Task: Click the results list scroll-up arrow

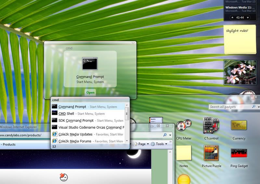Action: tap(127, 105)
